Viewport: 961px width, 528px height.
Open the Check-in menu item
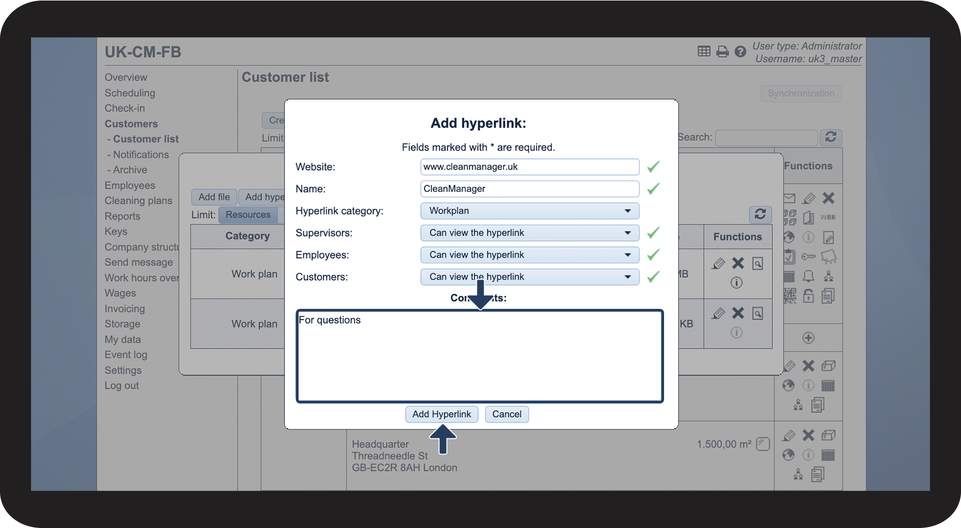click(125, 108)
